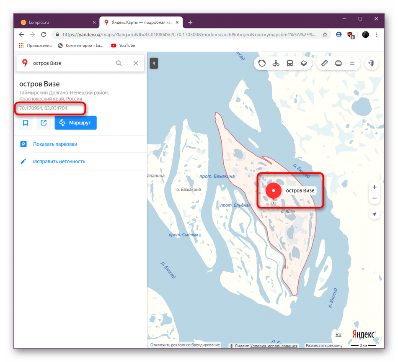Reload the current page

pyautogui.click(x=44, y=34)
